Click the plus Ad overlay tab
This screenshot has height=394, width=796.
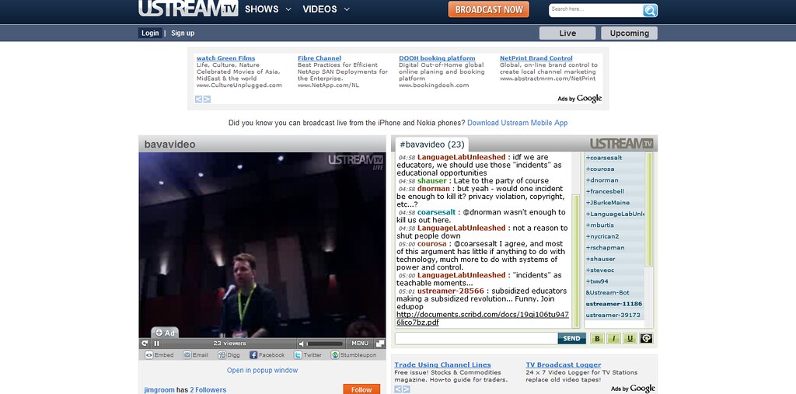pos(165,333)
